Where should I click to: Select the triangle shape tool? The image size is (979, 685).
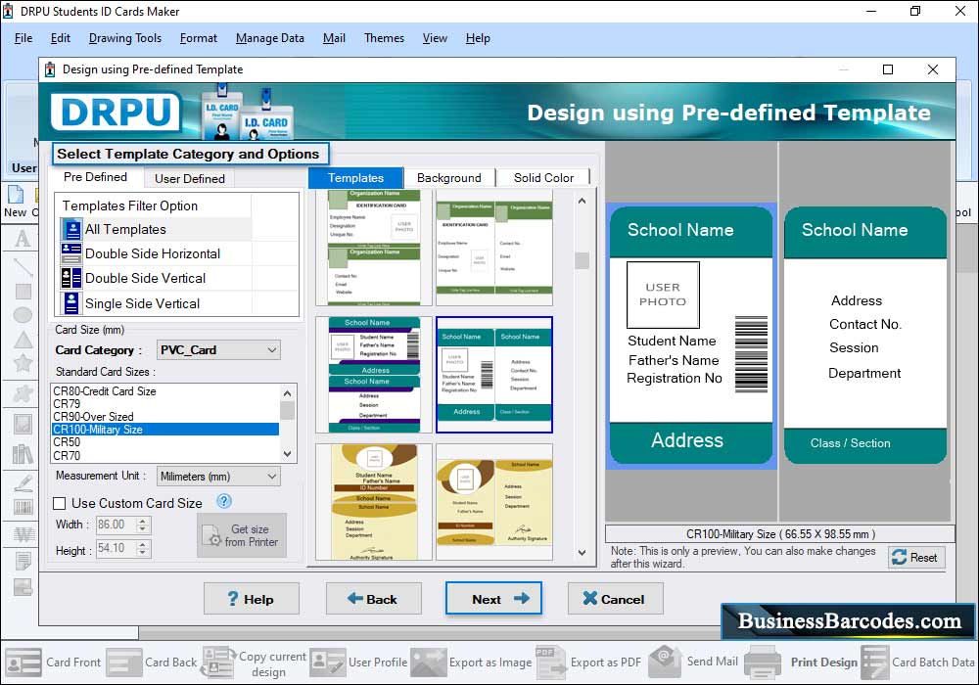[x=23, y=340]
